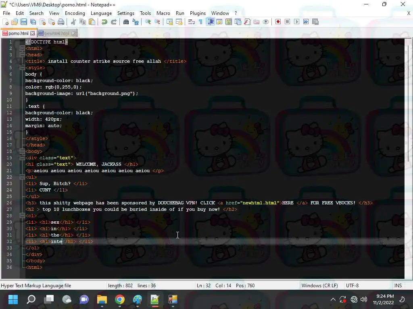Open the File menu
413x309 pixels.
pyautogui.click(x=6, y=13)
